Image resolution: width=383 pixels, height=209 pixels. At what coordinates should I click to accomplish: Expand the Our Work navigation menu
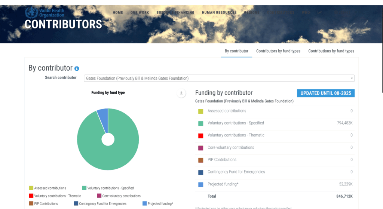coord(140,12)
